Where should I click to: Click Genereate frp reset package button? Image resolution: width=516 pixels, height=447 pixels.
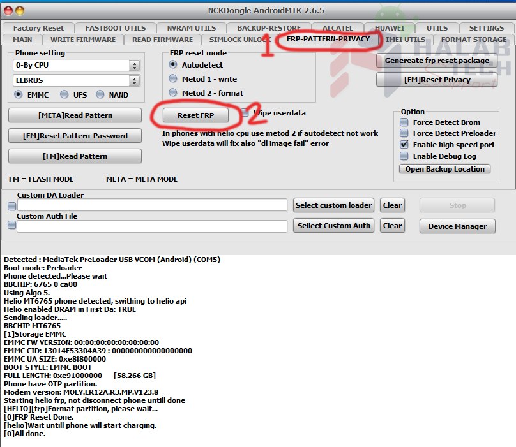[437, 61]
